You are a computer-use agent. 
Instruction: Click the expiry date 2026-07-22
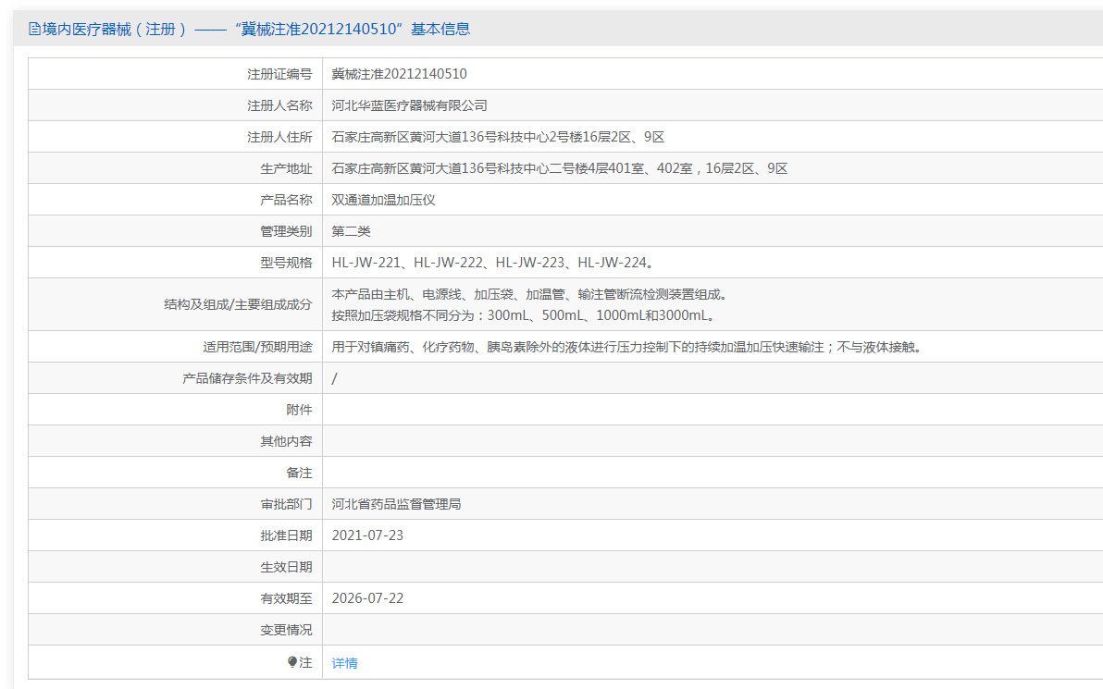point(367,598)
